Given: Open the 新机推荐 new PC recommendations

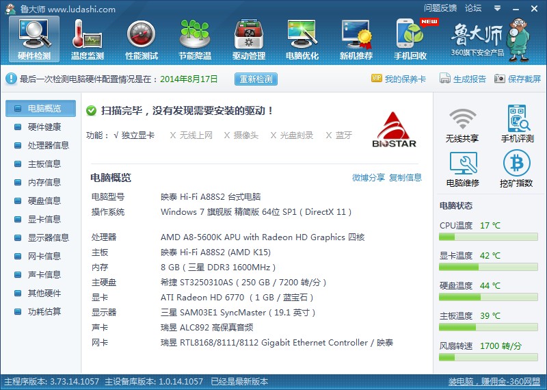Looking at the screenshot, I should [x=356, y=40].
